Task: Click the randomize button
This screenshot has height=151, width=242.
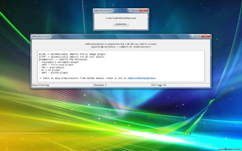Action: 121,24
